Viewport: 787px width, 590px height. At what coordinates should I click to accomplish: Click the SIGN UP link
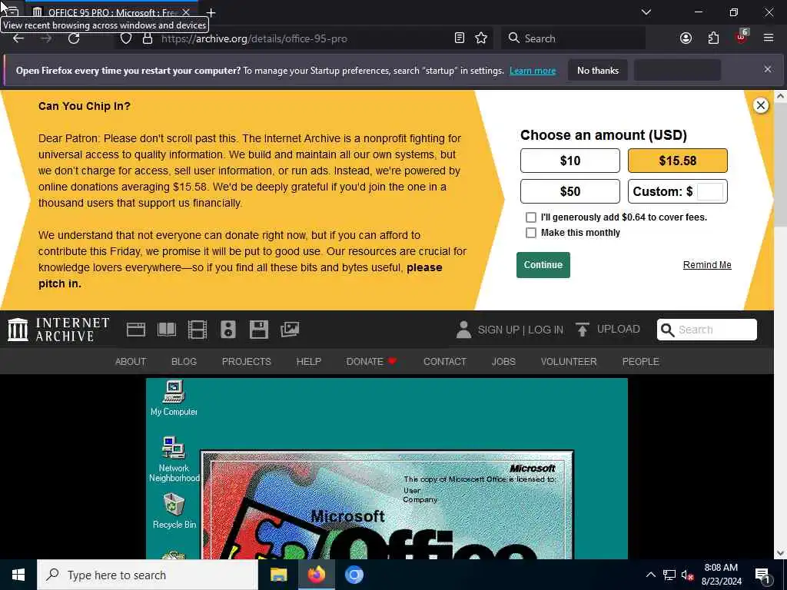click(x=498, y=330)
